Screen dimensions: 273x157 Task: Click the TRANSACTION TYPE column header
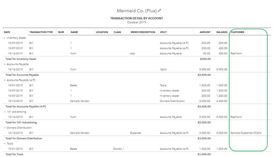pos(41,32)
